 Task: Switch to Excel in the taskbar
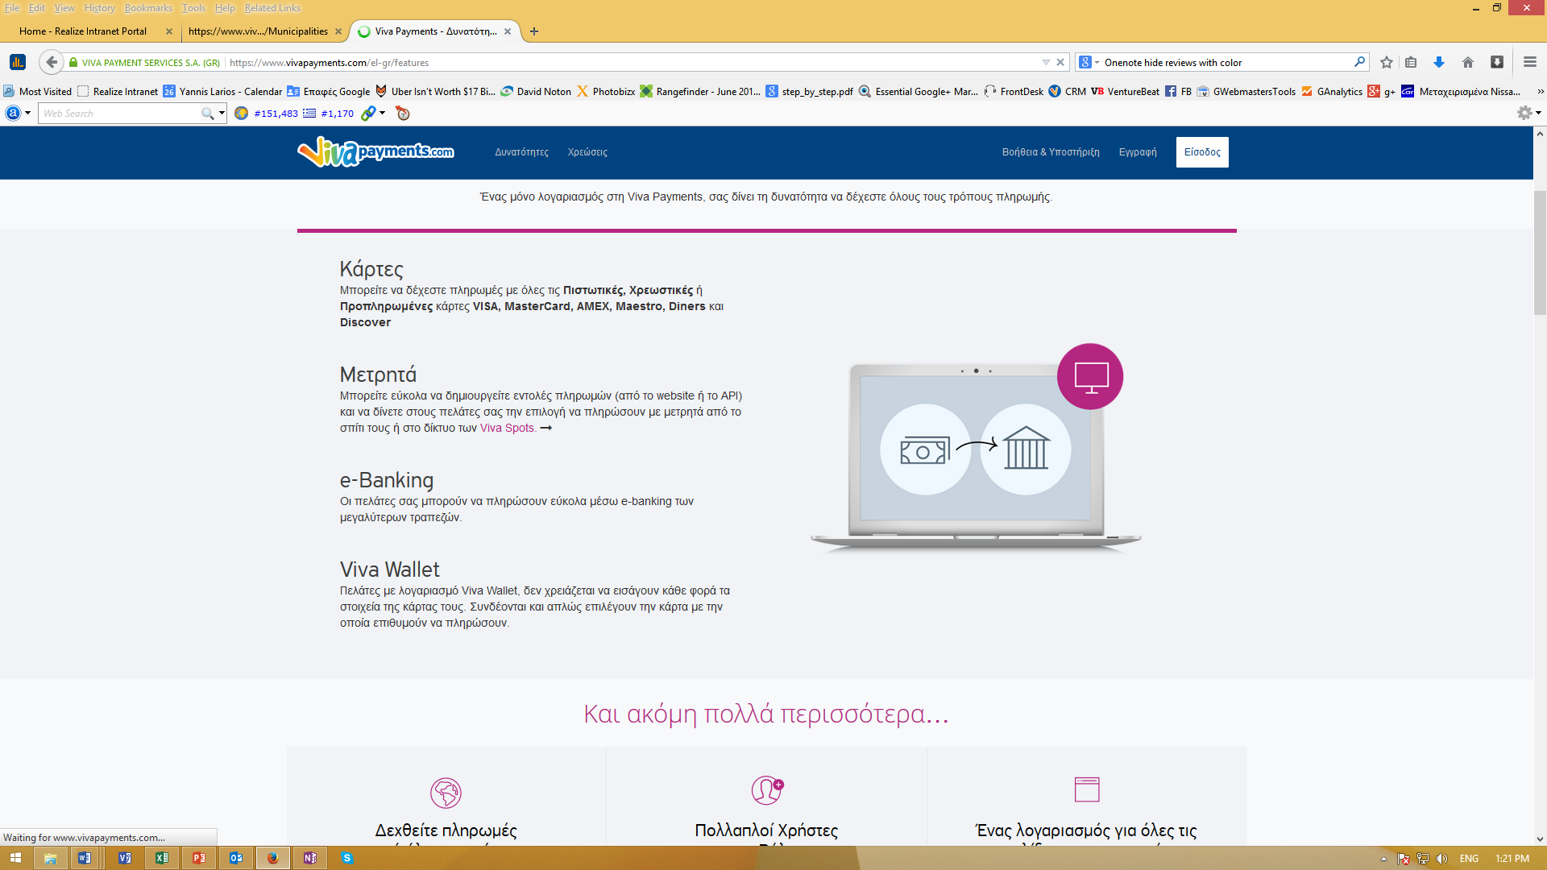pyautogui.click(x=162, y=858)
